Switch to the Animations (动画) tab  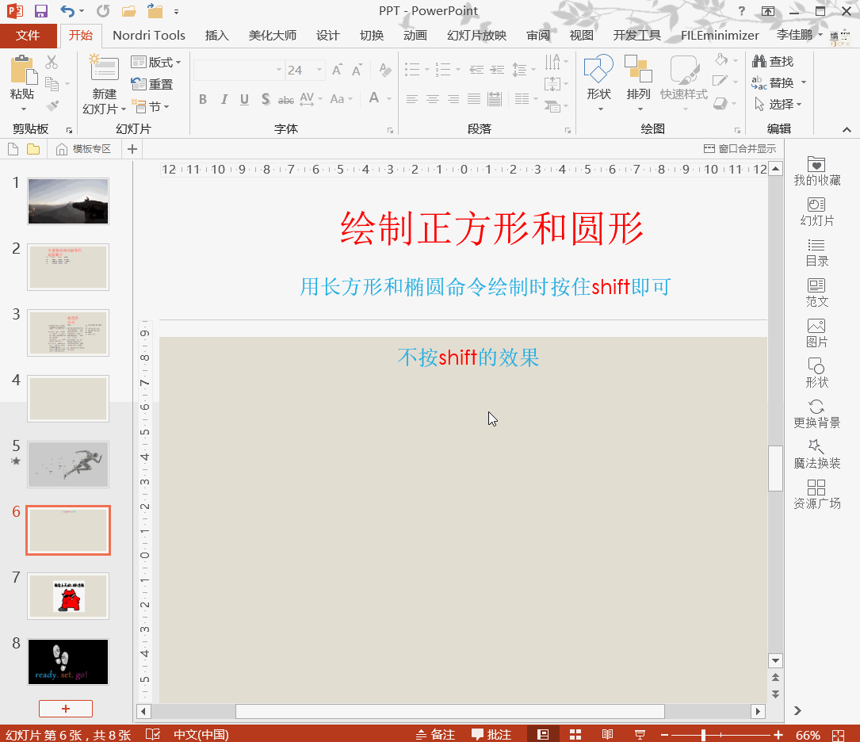pos(415,36)
